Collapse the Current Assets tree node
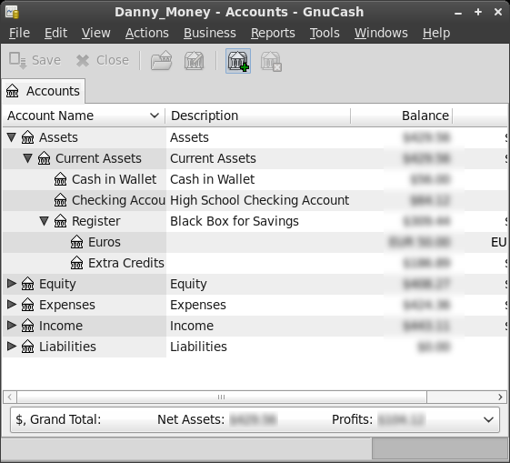510x463 pixels. click(x=28, y=158)
